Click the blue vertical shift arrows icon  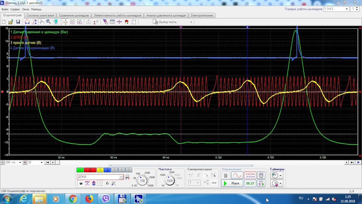click(94, 184)
